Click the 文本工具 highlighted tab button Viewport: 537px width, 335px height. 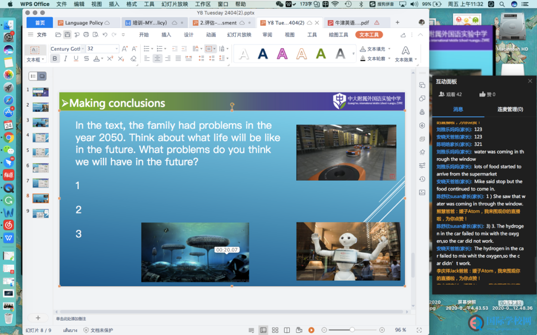[369, 35]
